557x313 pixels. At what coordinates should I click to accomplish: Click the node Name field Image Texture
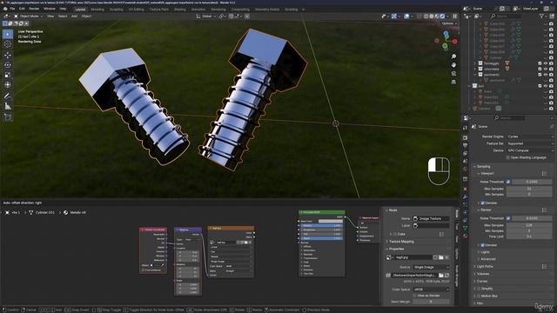[x=431, y=218]
